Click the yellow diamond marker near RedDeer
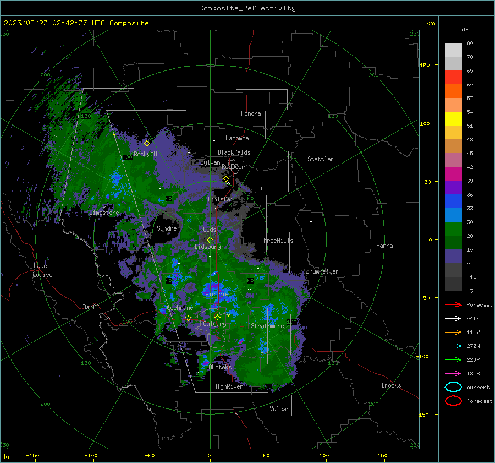Image resolution: width=495 pixels, height=463 pixels. tap(226, 179)
